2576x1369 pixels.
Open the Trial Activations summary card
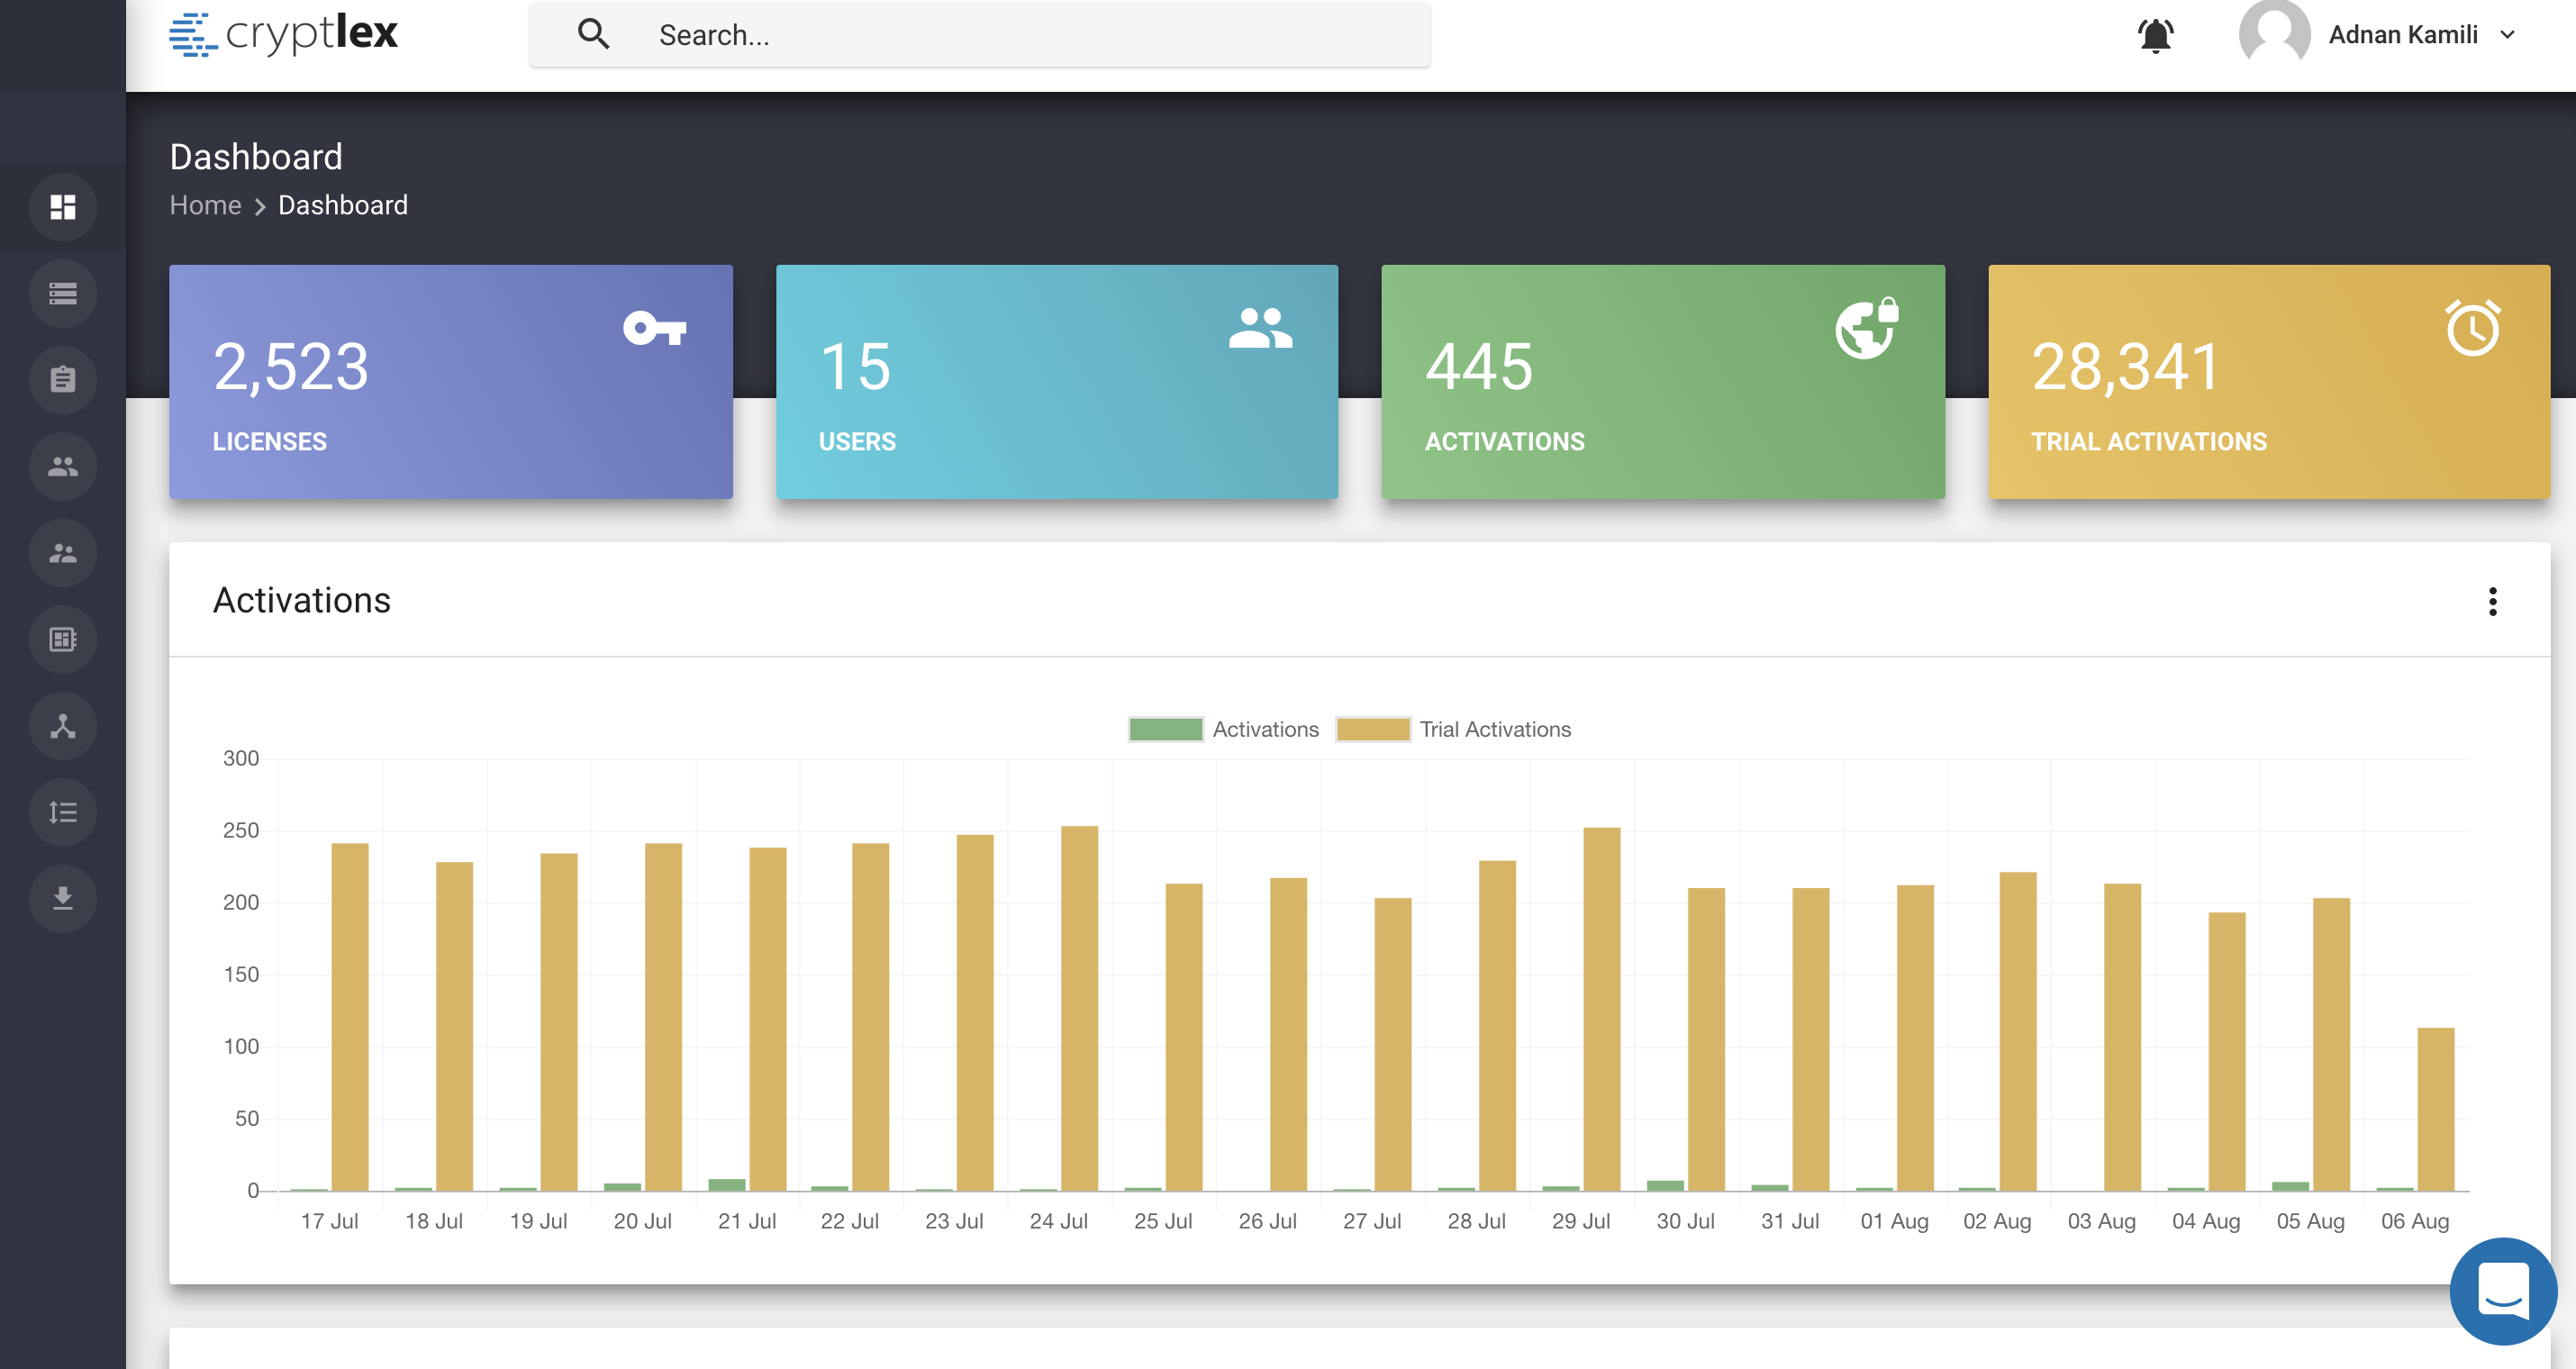[2268, 381]
